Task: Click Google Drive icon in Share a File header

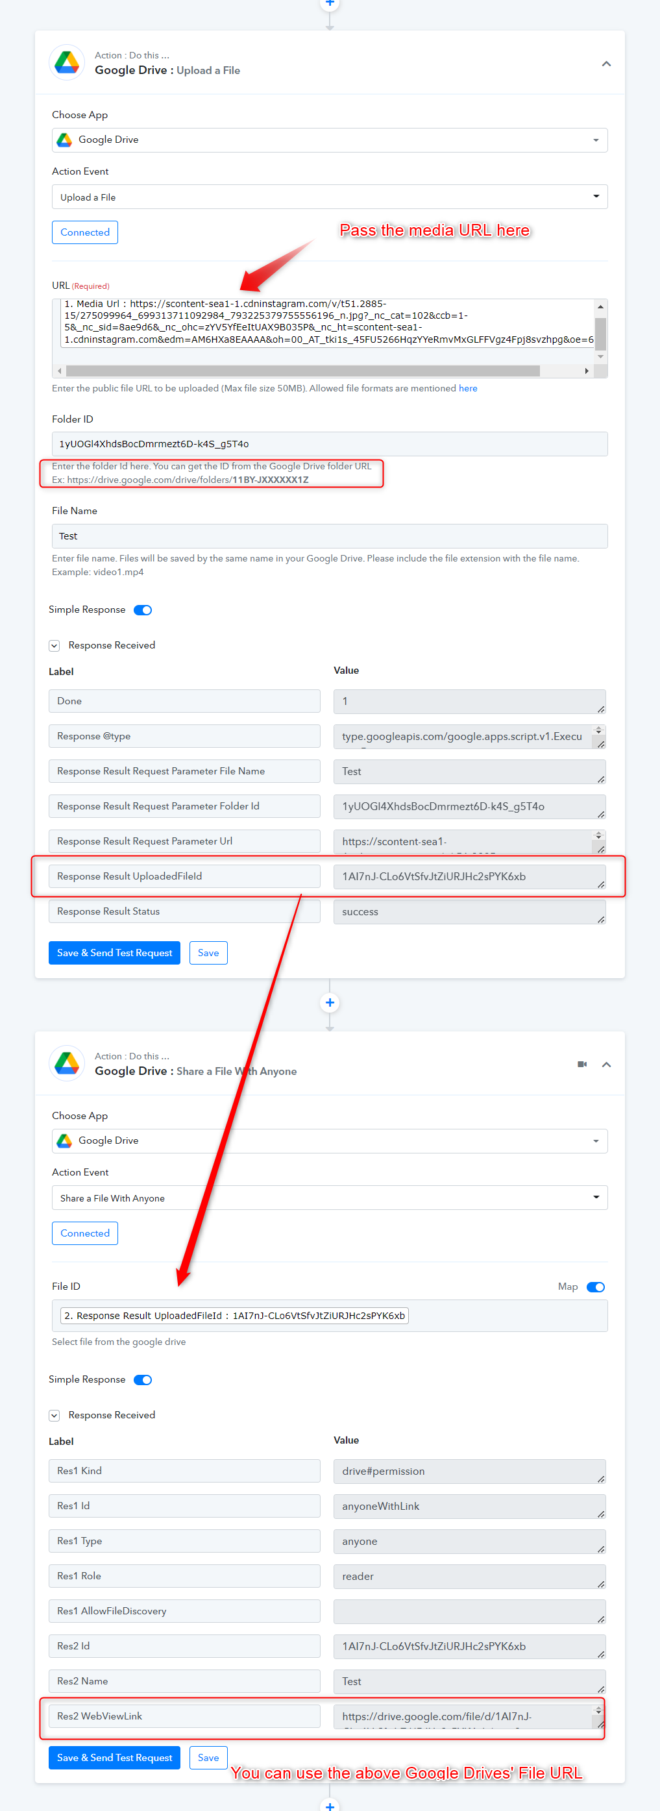Action: coord(67,1063)
